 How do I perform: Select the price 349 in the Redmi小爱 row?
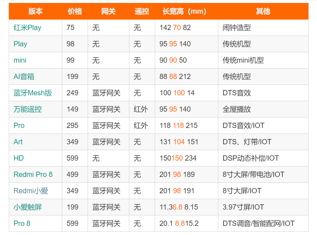(72, 191)
